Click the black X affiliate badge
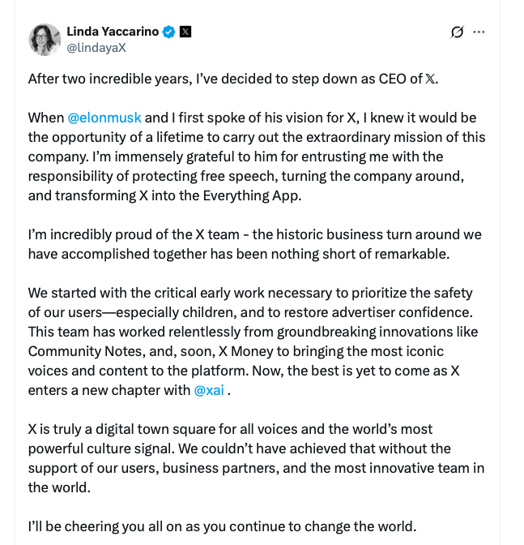The height and width of the screenshot is (545, 524). [x=185, y=32]
